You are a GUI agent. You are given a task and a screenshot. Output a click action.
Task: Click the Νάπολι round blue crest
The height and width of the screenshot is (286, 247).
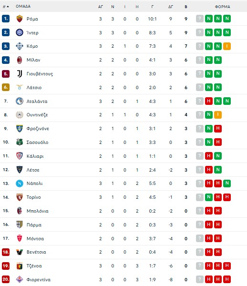20,184
